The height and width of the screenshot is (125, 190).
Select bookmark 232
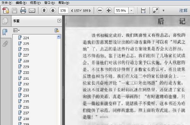pyautogui.click(x=24, y=84)
